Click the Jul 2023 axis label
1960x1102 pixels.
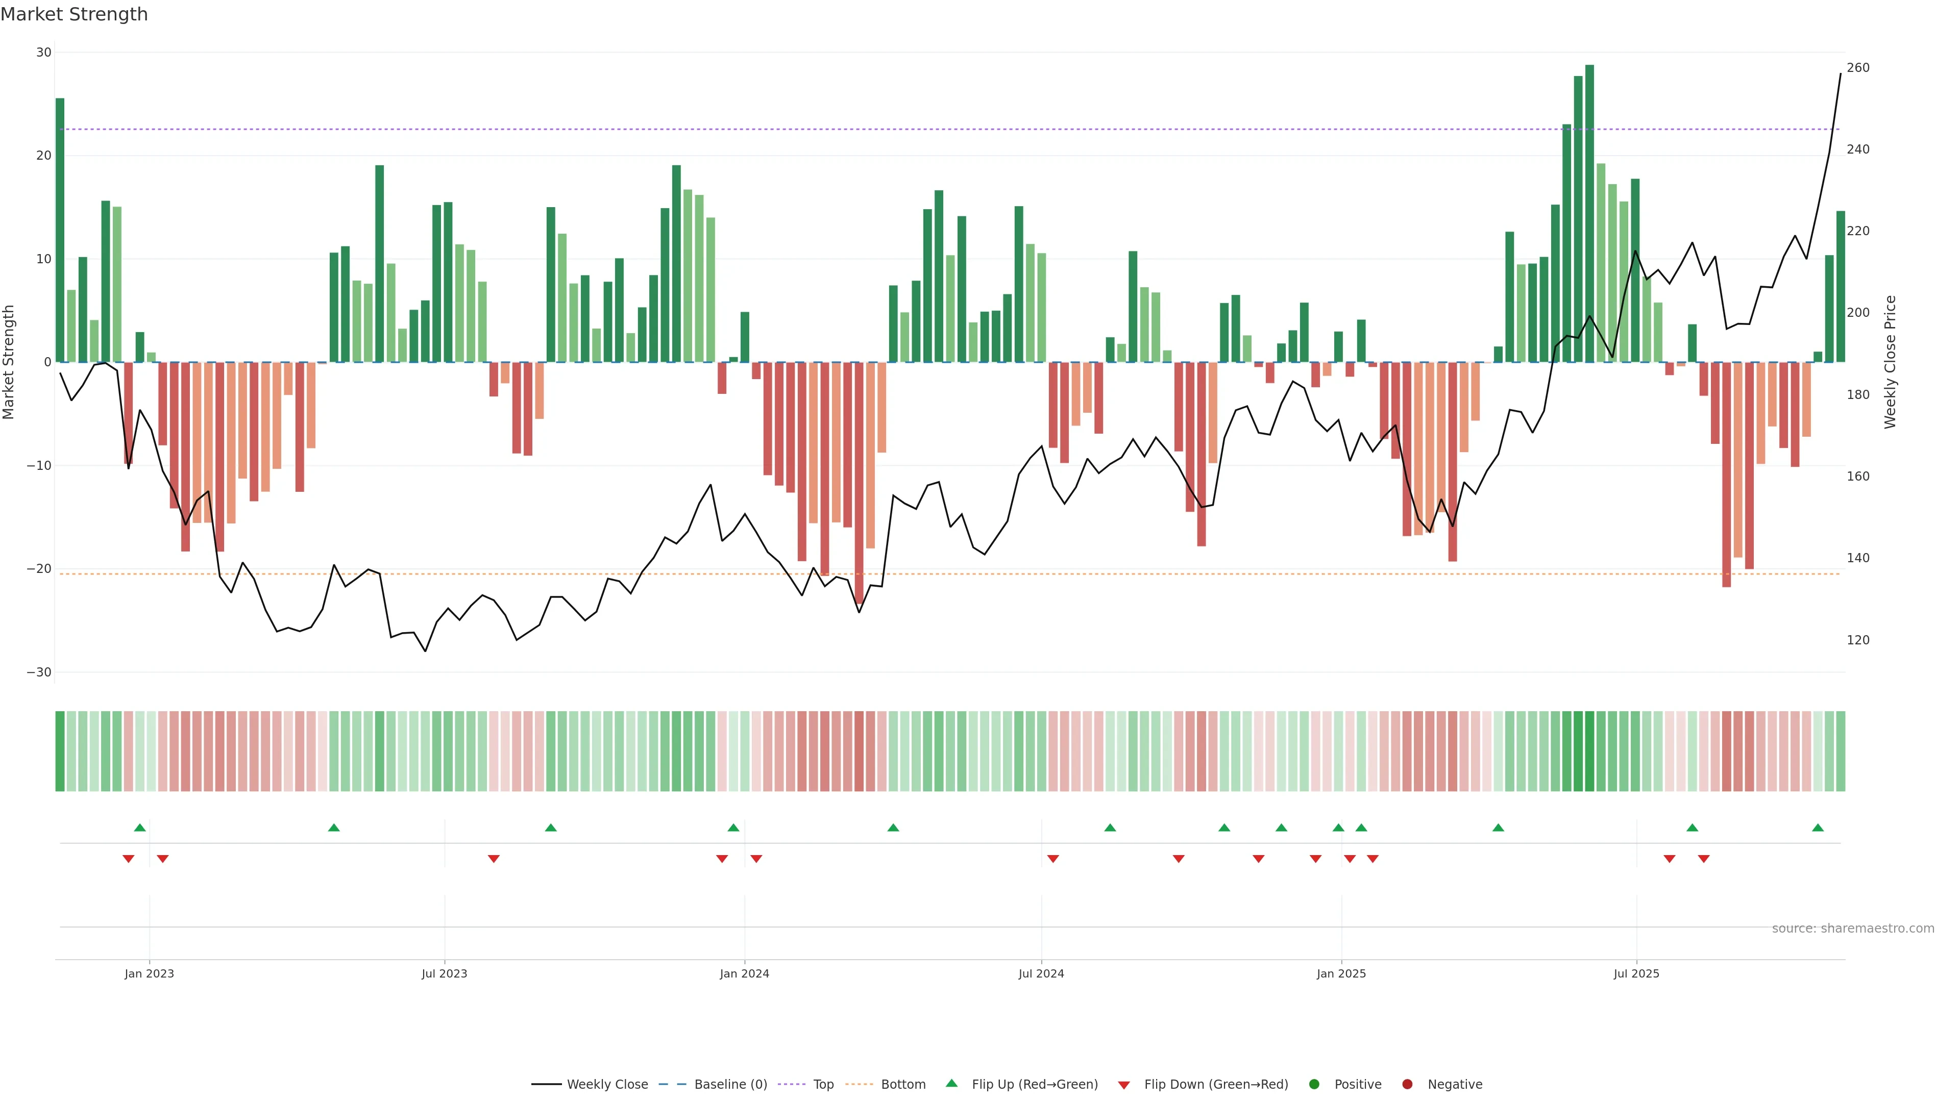[x=445, y=973]
